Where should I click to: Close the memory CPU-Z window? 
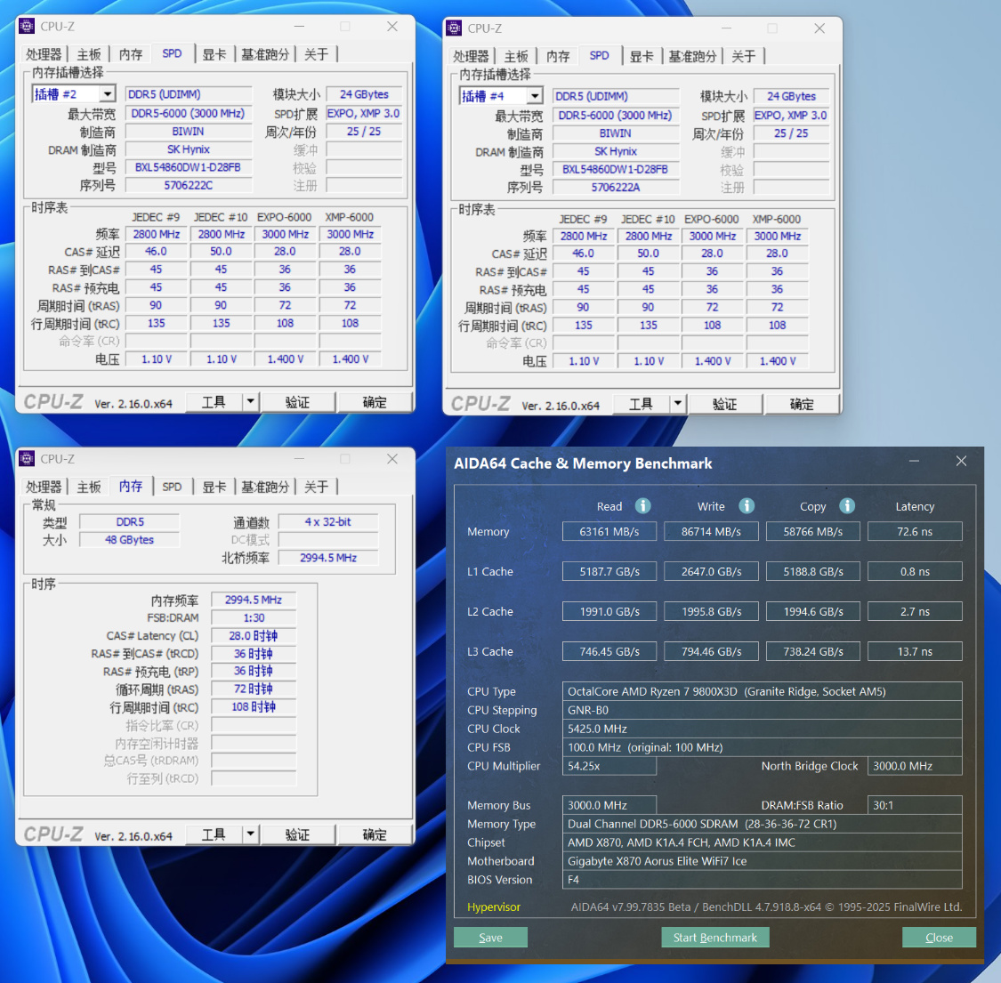[x=392, y=458]
